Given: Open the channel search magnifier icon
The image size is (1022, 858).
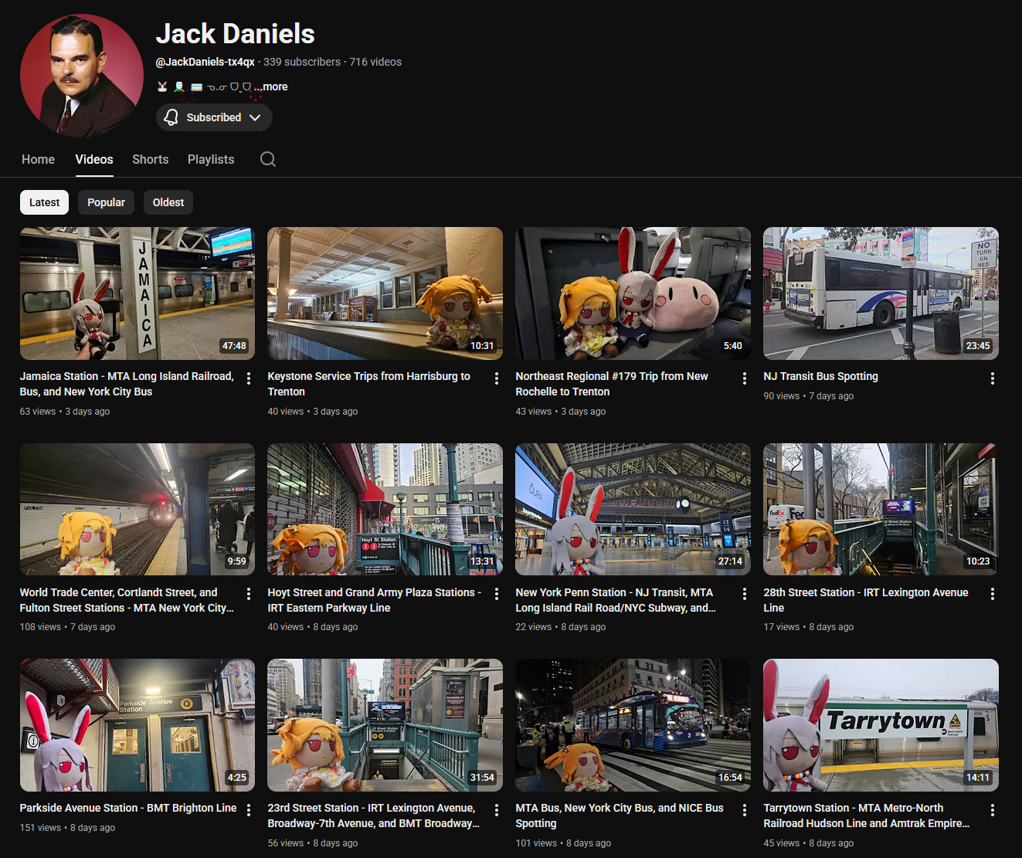Looking at the screenshot, I should pos(268,159).
